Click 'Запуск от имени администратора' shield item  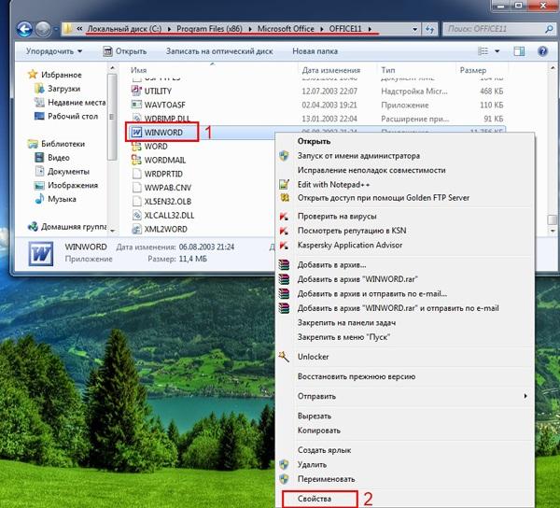tap(357, 156)
